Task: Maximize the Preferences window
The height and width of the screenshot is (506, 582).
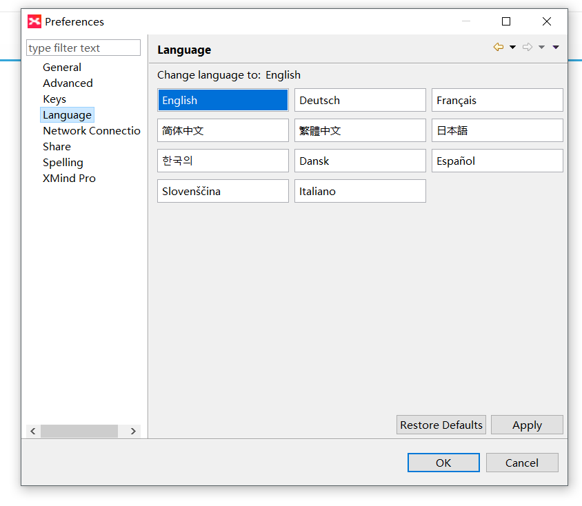Action: 506,21
